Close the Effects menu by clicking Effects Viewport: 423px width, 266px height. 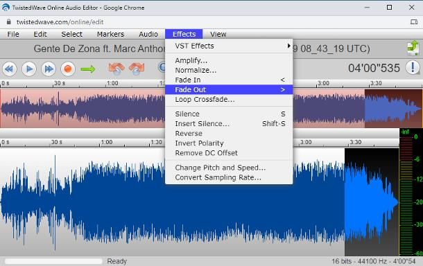(x=184, y=34)
